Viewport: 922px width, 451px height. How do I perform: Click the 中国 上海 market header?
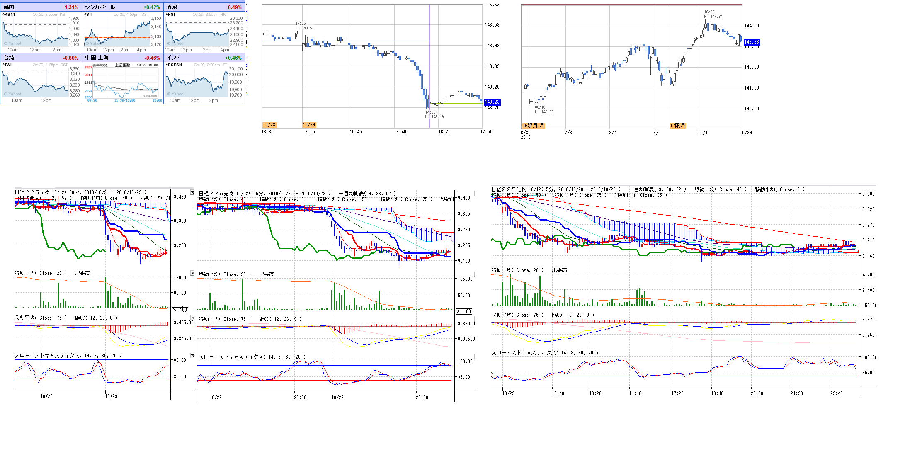coord(97,58)
